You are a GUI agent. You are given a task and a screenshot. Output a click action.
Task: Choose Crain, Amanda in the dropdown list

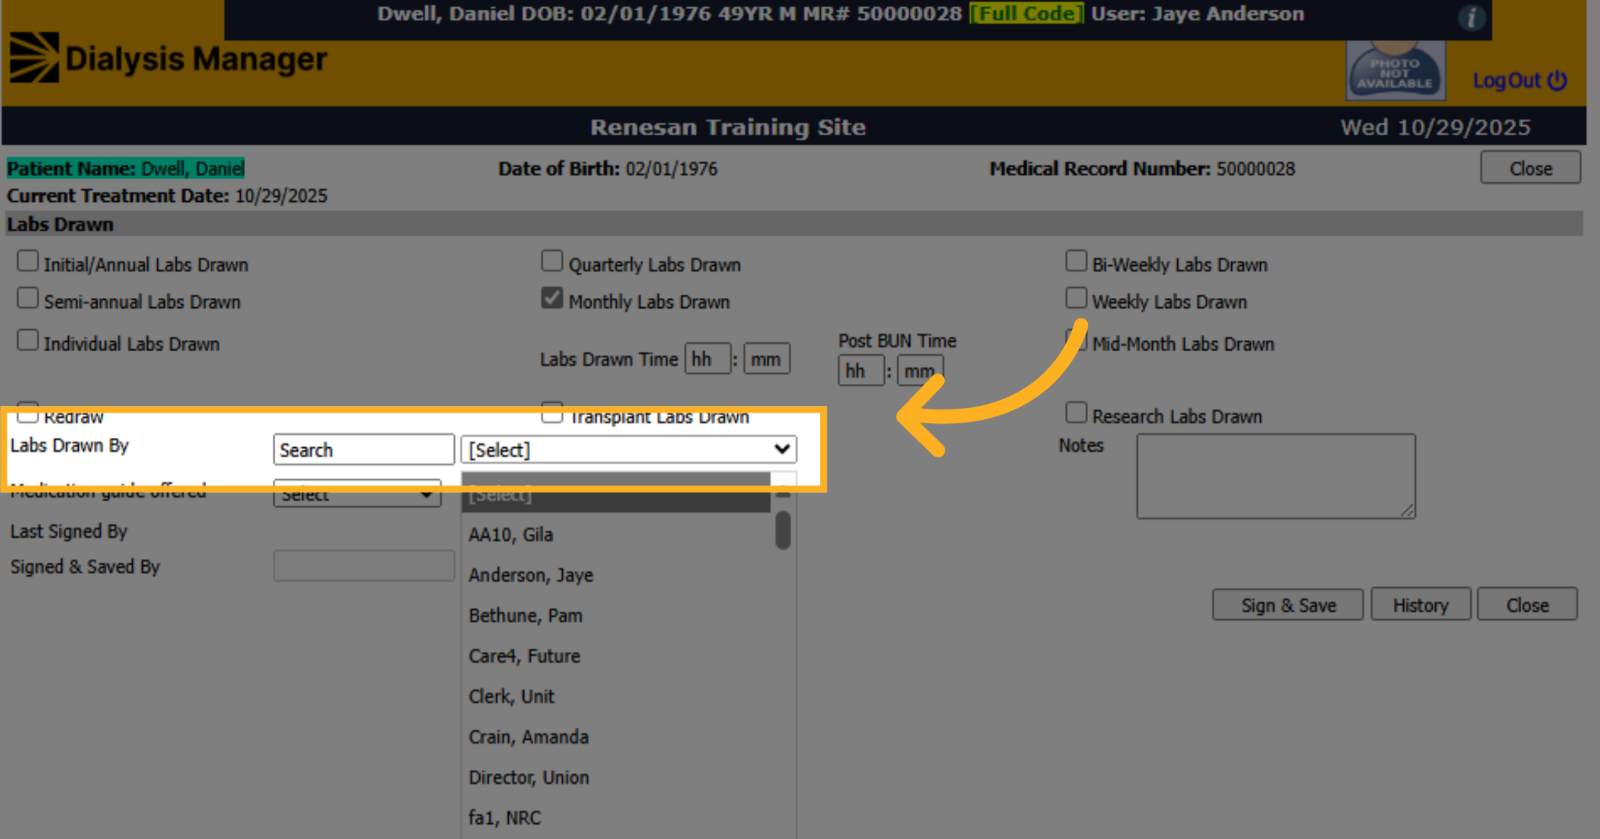click(x=616, y=737)
